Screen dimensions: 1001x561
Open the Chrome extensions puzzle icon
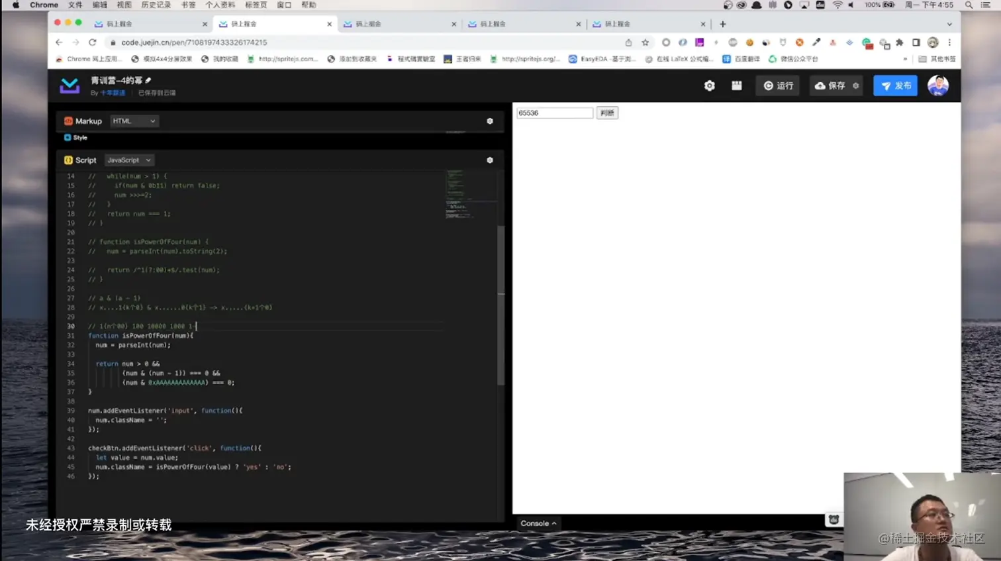pyautogui.click(x=899, y=42)
